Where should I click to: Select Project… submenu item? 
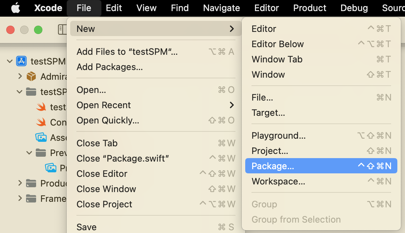[321, 150]
